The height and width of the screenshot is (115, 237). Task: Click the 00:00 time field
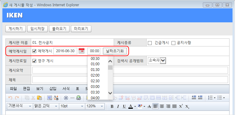tap(94, 51)
